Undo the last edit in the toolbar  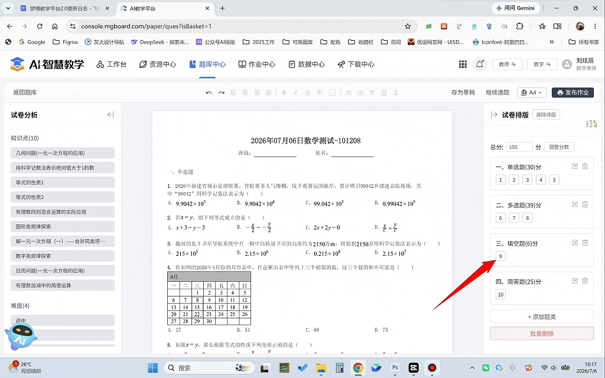(x=209, y=93)
